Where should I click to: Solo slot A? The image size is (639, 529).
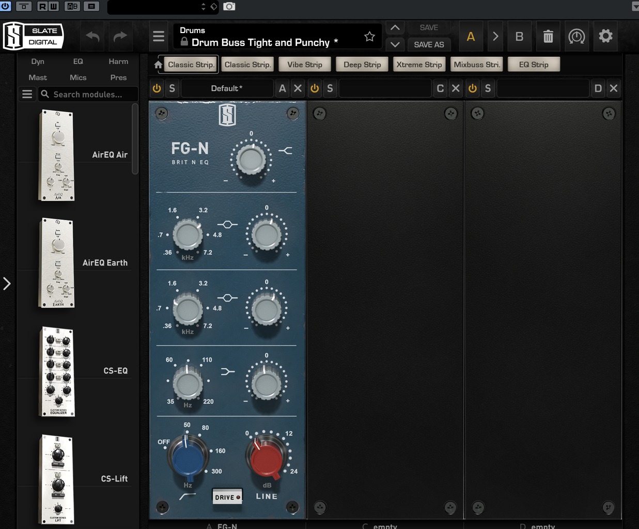[172, 88]
